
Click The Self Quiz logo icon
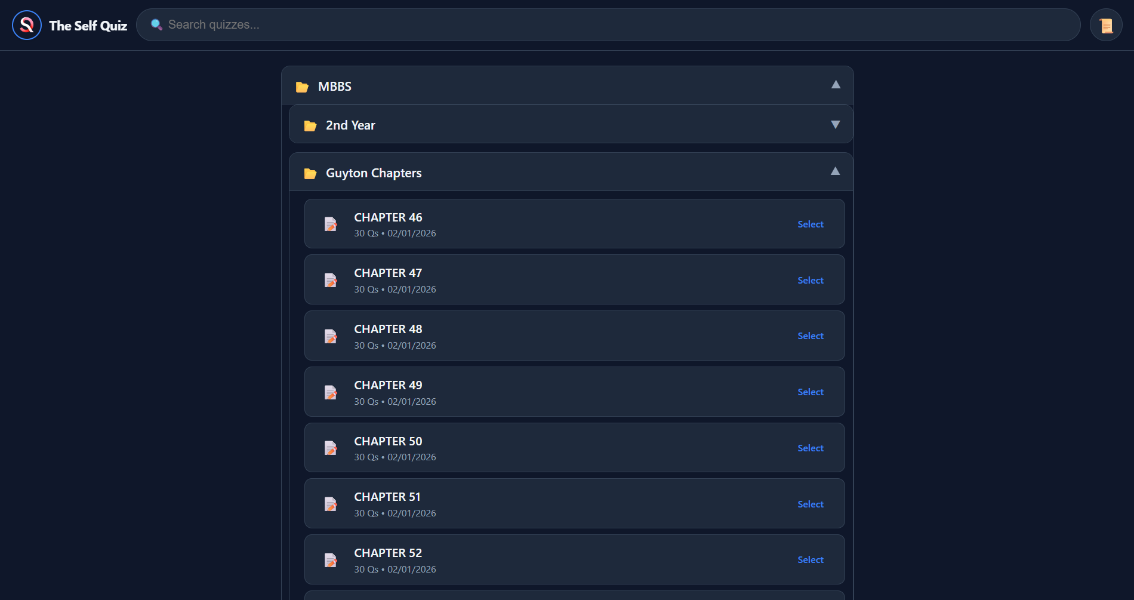coord(26,24)
